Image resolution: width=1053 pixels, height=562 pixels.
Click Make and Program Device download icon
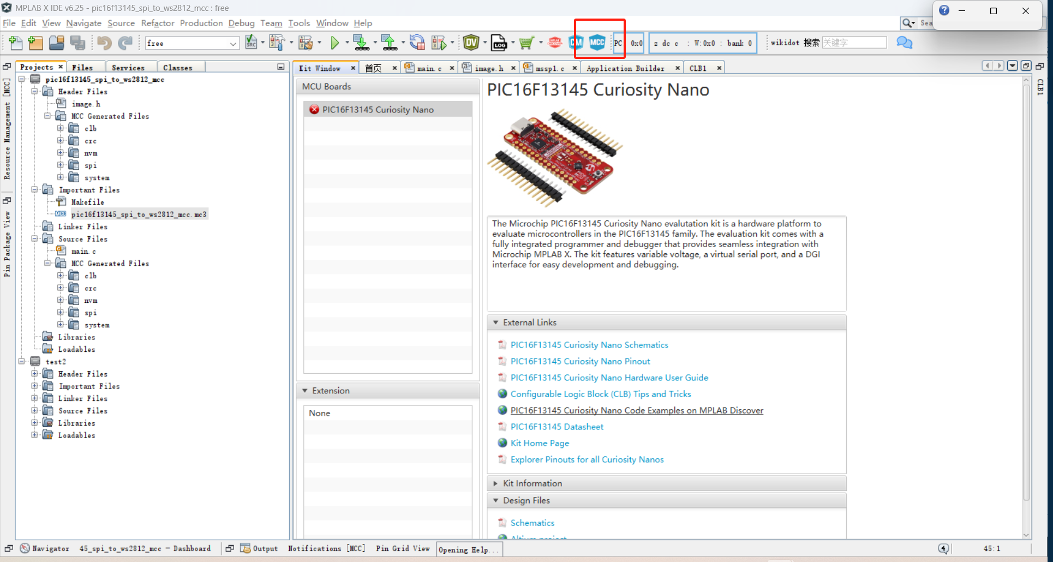(x=361, y=43)
